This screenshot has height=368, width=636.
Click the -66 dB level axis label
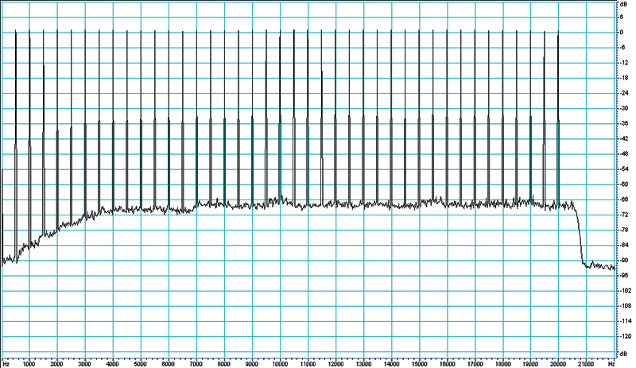click(622, 199)
